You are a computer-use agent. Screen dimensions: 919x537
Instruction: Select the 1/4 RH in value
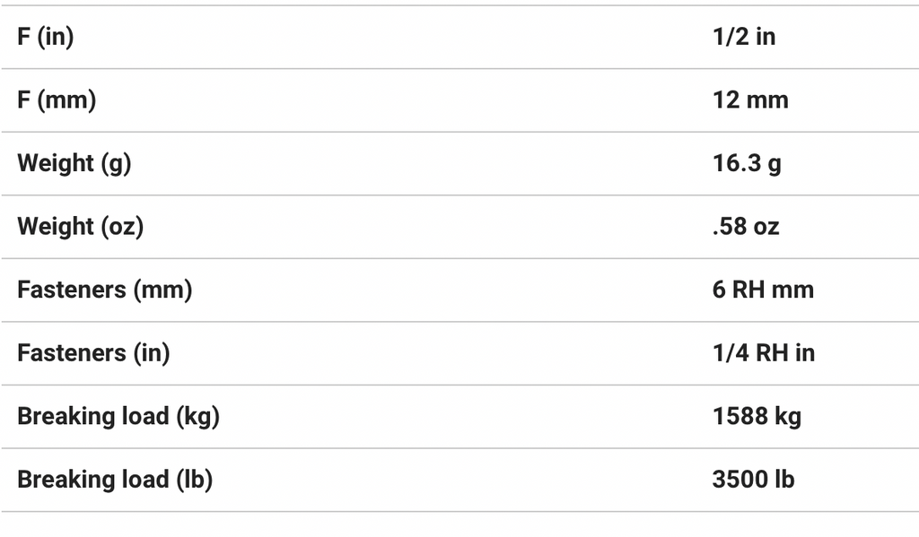tap(764, 353)
